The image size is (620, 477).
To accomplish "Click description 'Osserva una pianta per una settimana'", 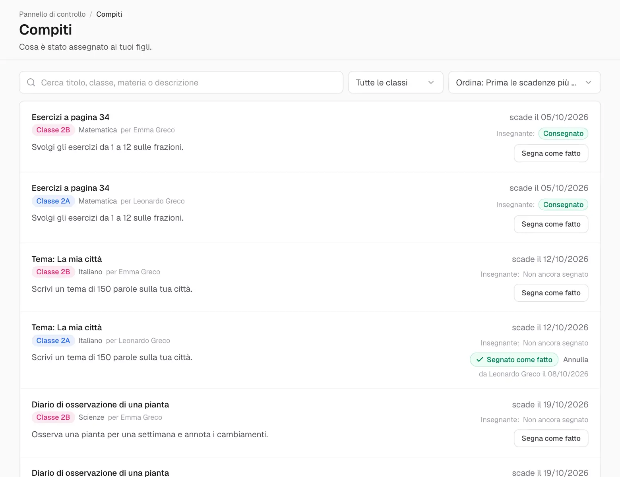I will click(x=150, y=434).
